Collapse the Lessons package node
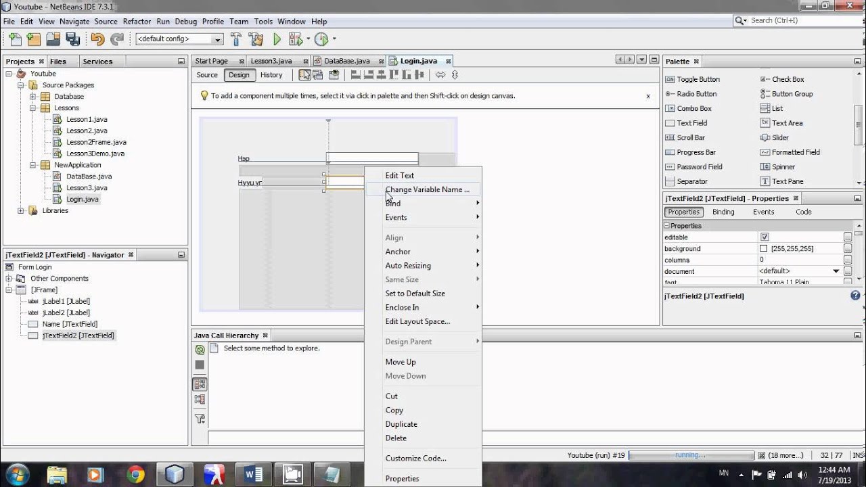Screen dimensions: 866x487 [32, 108]
